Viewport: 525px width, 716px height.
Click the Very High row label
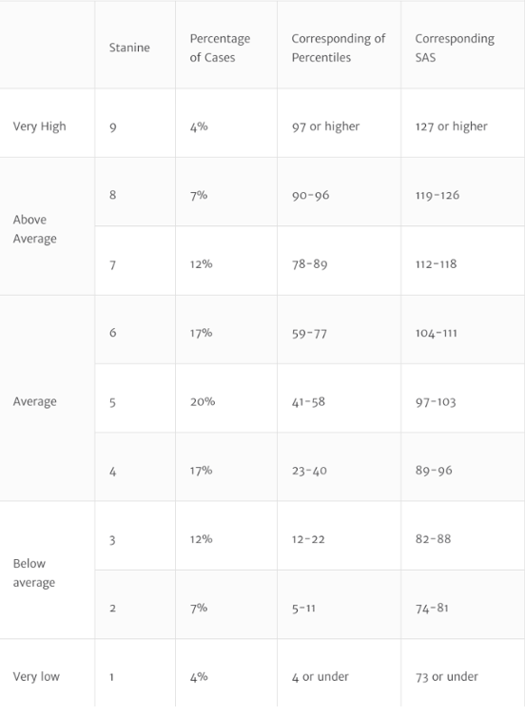click(x=39, y=126)
